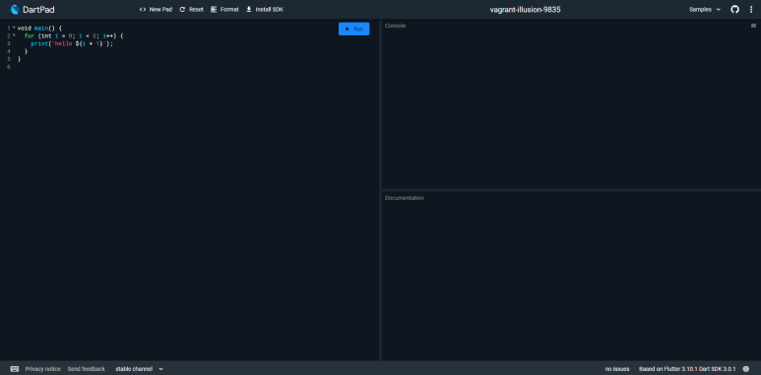Click the vagrant-illusion-9835 pad title
Screen dimensions: 761x375
click(x=525, y=9)
